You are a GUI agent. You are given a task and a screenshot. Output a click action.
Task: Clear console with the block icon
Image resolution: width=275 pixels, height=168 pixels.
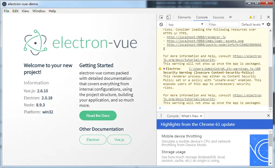tap(161, 25)
